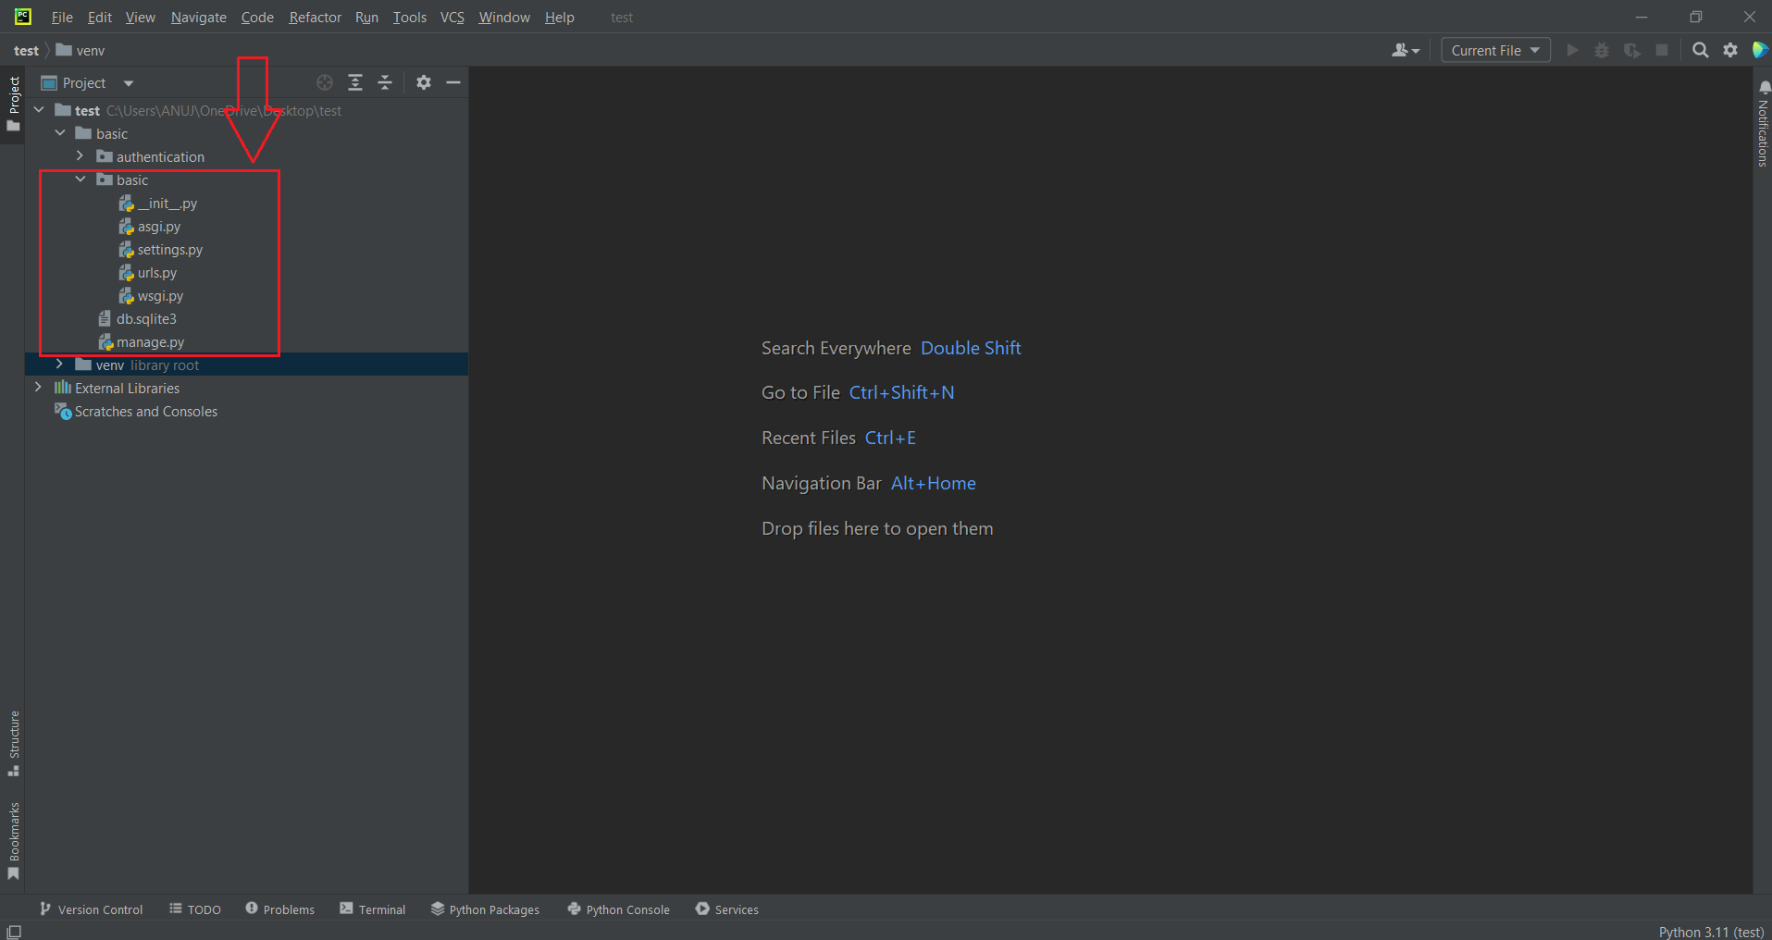Click the Search Everywhere magnifier icon
1772x940 pixels.
(1700, 50)
